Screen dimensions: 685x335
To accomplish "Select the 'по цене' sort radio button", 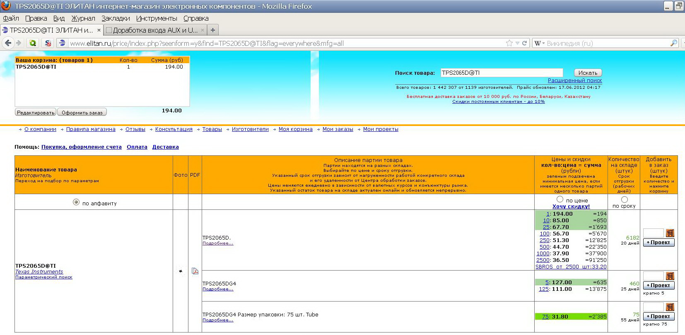I will pyautogui.click(x=560, y=199).
